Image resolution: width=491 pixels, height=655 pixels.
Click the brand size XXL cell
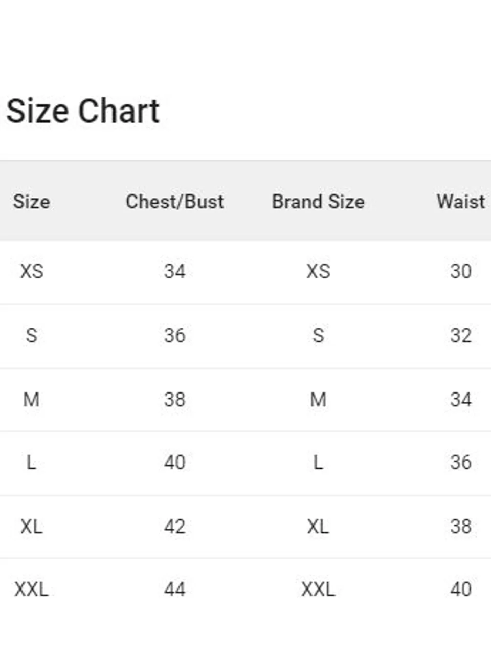tap(318, 589)
